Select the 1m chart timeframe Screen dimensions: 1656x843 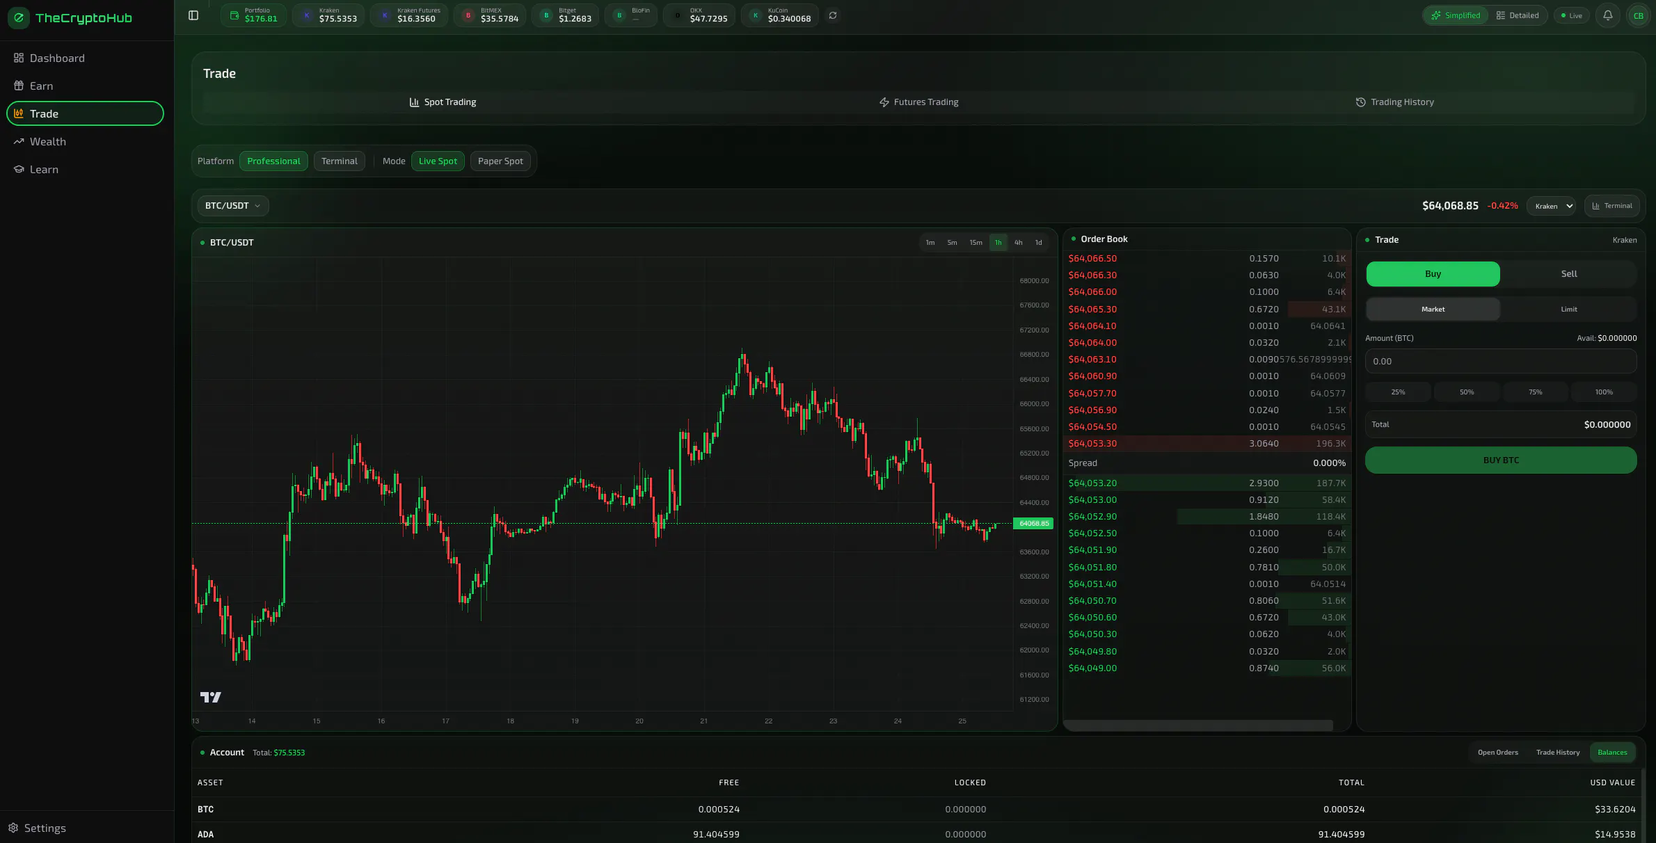[930, 243]
